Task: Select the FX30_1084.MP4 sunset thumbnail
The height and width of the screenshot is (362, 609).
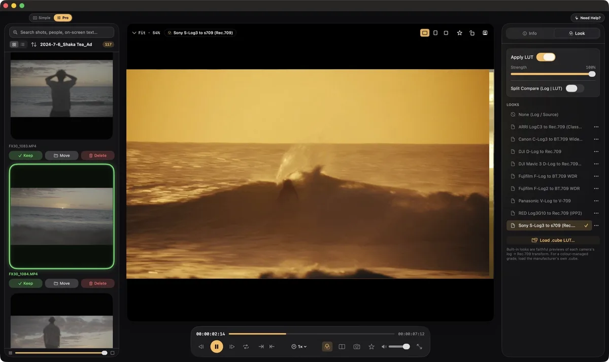Action: (x=61, y=216)
